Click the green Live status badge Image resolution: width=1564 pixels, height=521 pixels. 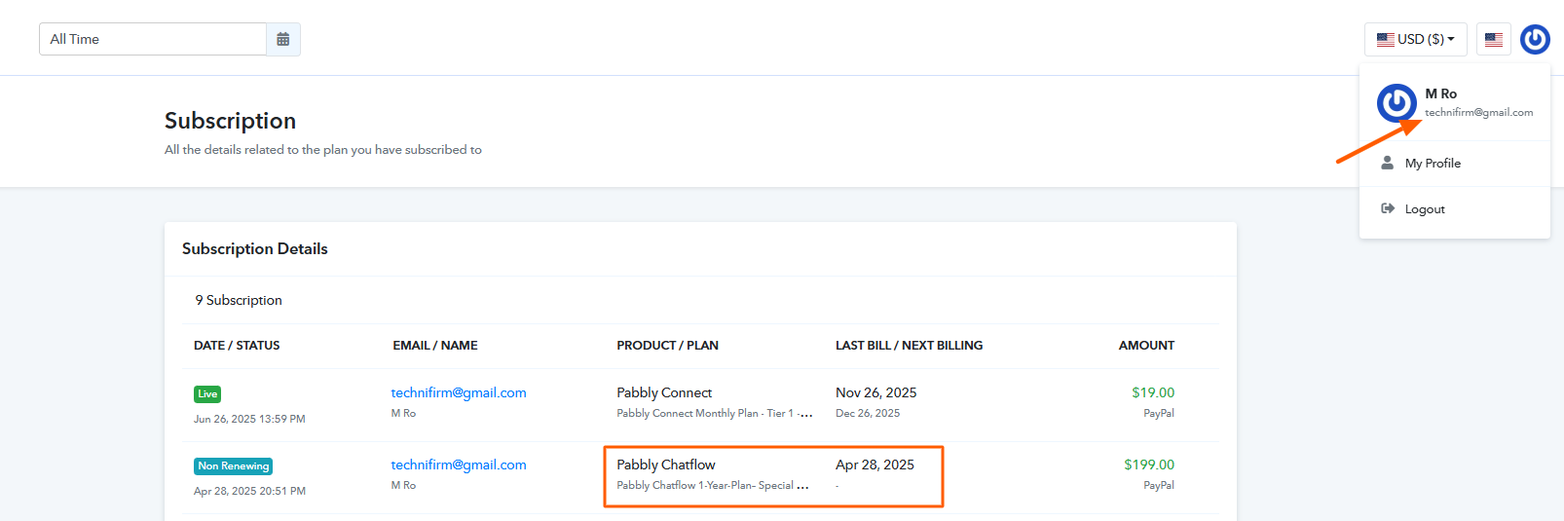[207, 394]
